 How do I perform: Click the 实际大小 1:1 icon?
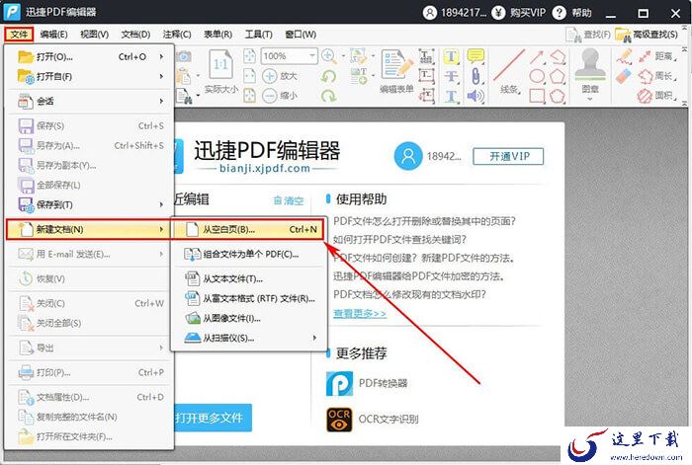[220, 65]
